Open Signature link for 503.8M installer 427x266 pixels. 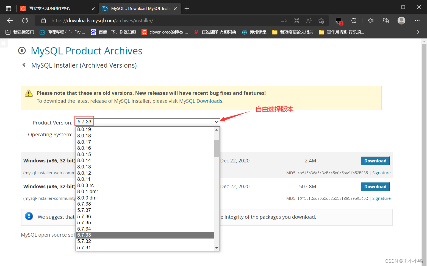point(381,198)
